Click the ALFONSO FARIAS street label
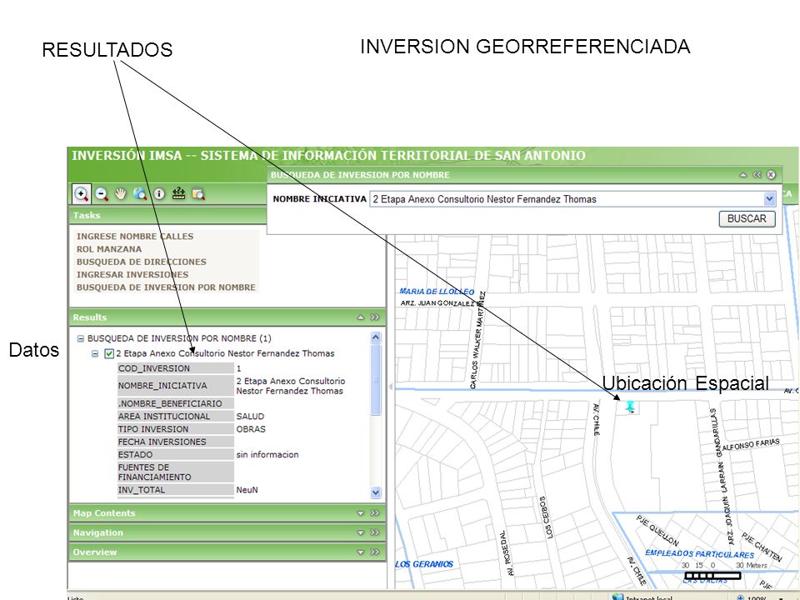 click(751, 444)
